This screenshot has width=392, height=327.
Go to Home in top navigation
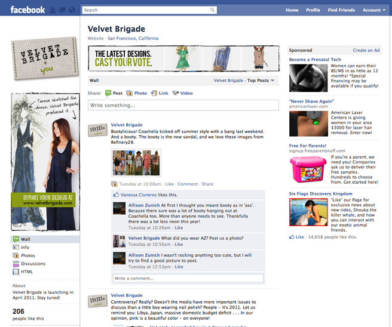(x=292, y=10)
